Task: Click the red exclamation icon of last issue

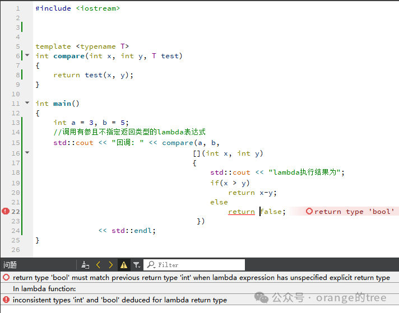Action: pyautogui.click(x=6, y=300)
